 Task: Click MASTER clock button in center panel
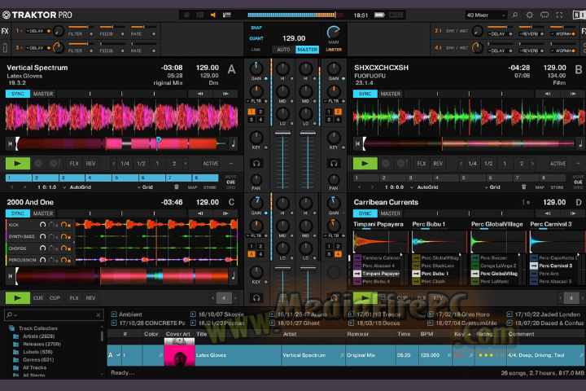pyautogui.click(x=307, y=50)
